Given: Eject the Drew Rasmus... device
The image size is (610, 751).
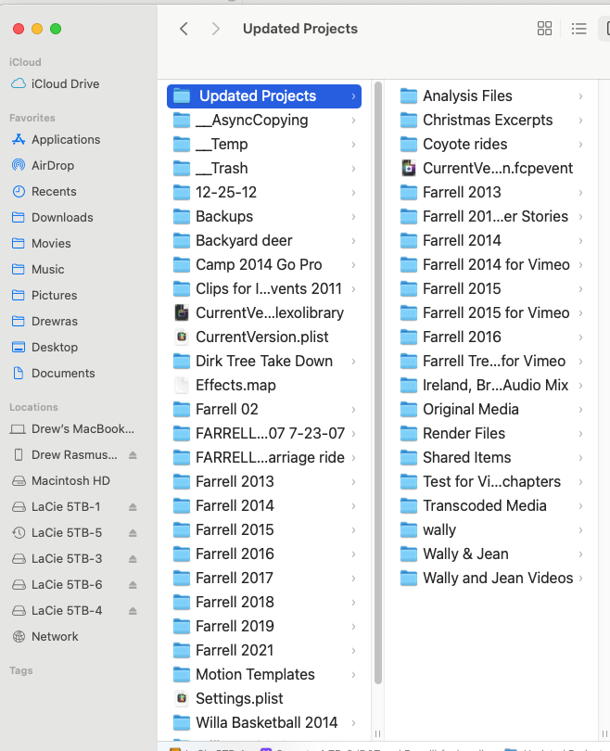Looking at the screenshot, I should point(133,455).
